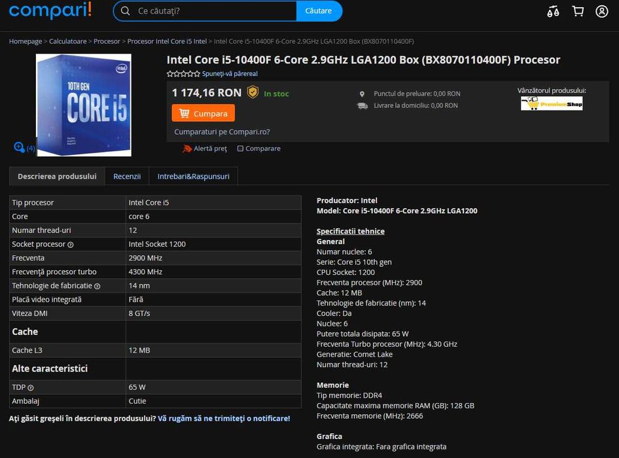Focus the Ce căutați search field
Image resolution: width=619 pixels, height=458 pixels.
point(209,11)
